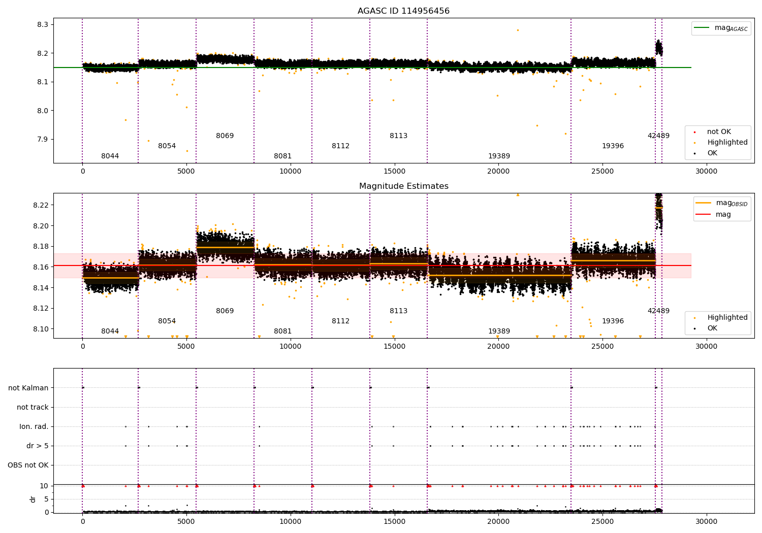Select the mag OBSID legend entry in middle plot
This screenshot has height=533, width=762.
[721, 203]
